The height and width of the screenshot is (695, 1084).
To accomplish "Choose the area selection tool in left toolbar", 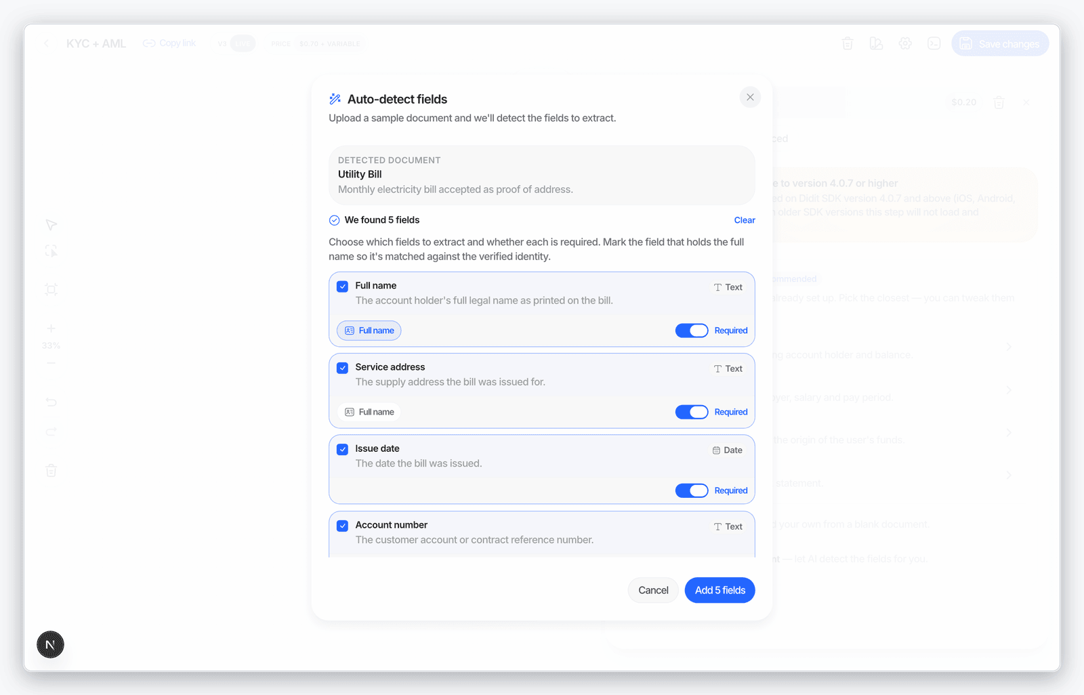I will click(51, 251).
